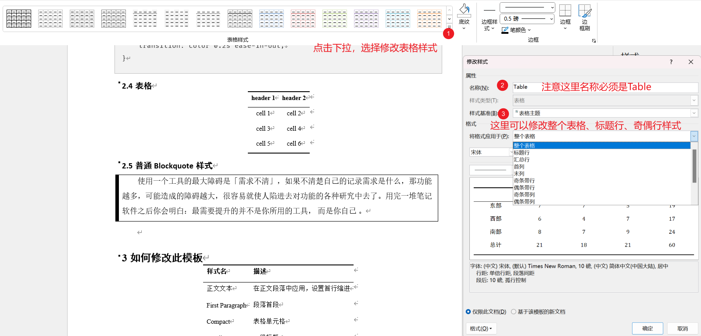The height and width of the screenshot is (336, 701).
Task: Click the '3 如何修改此模板' heading
Action: pos(162,258)
